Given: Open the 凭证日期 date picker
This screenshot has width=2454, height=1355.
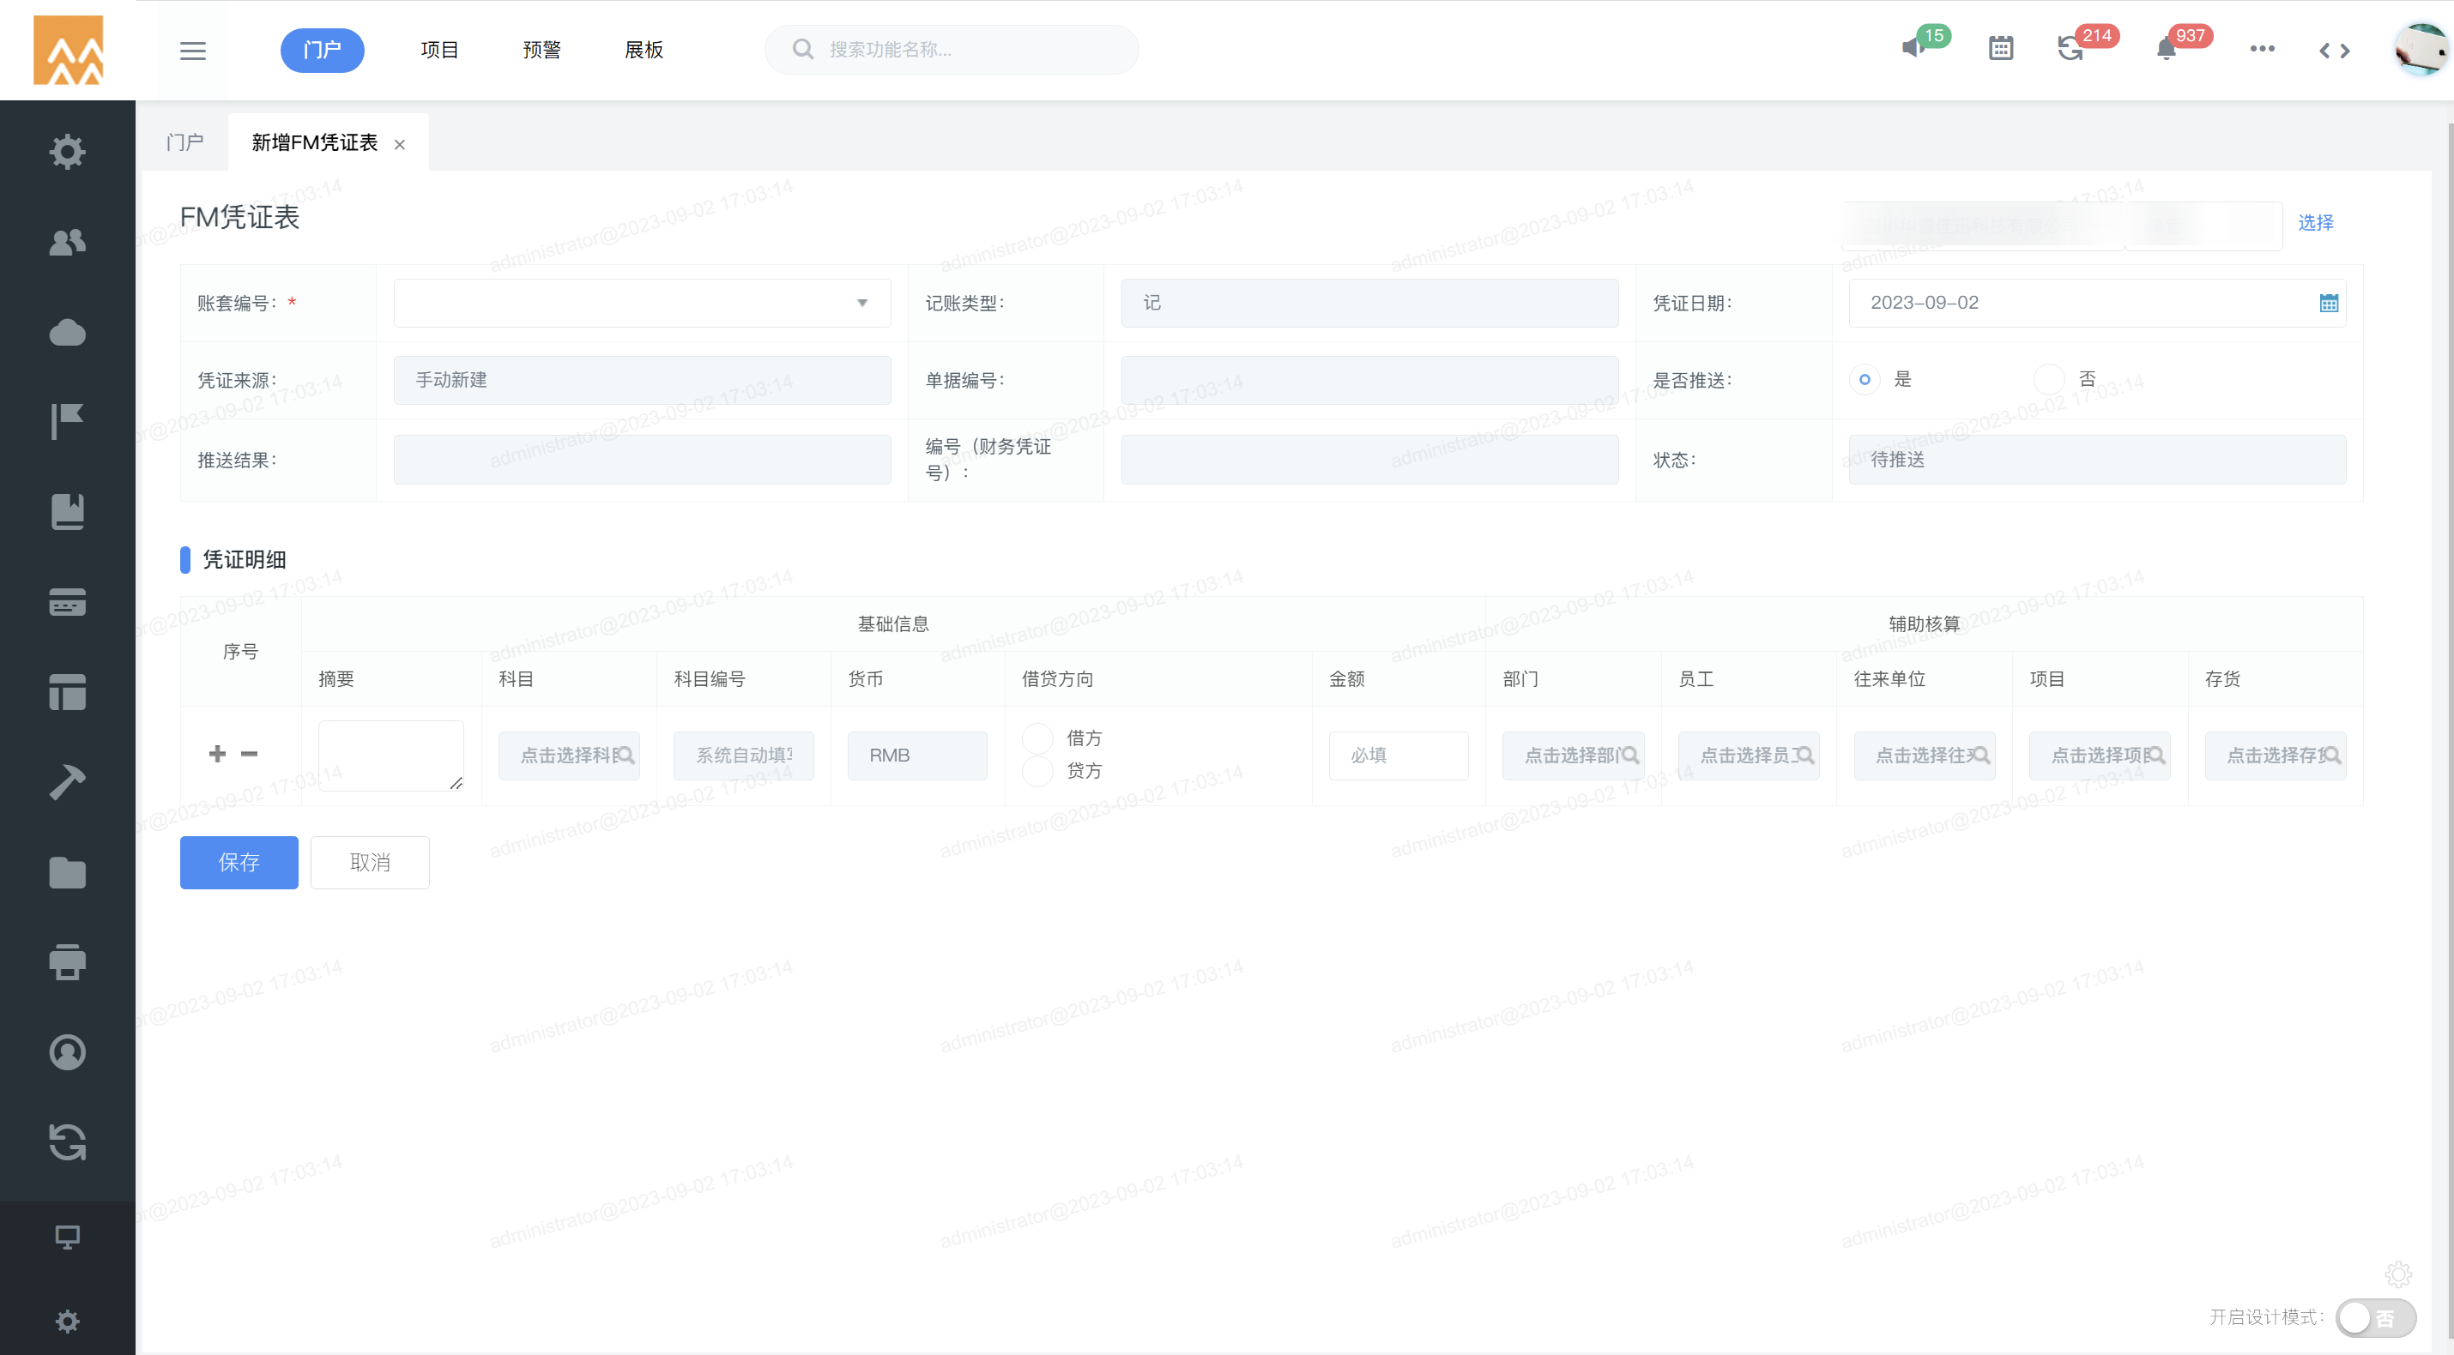Looking at the screenshot, I should click(x=2328, y=303).
